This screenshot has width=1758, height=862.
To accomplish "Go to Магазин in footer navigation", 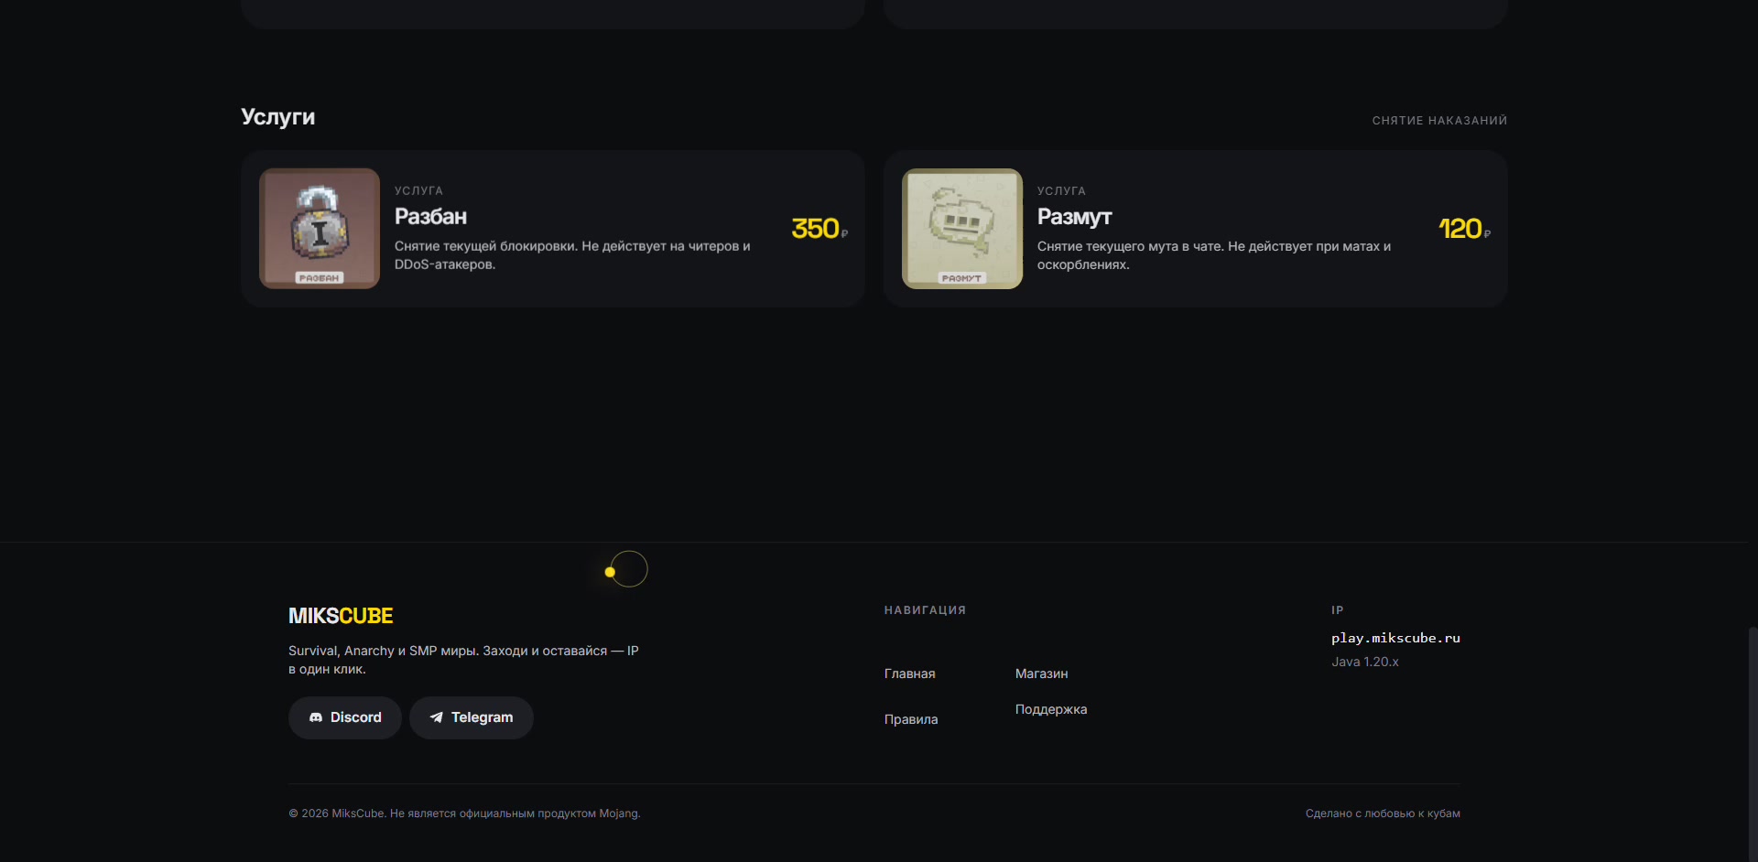I will click(1042, 673).
